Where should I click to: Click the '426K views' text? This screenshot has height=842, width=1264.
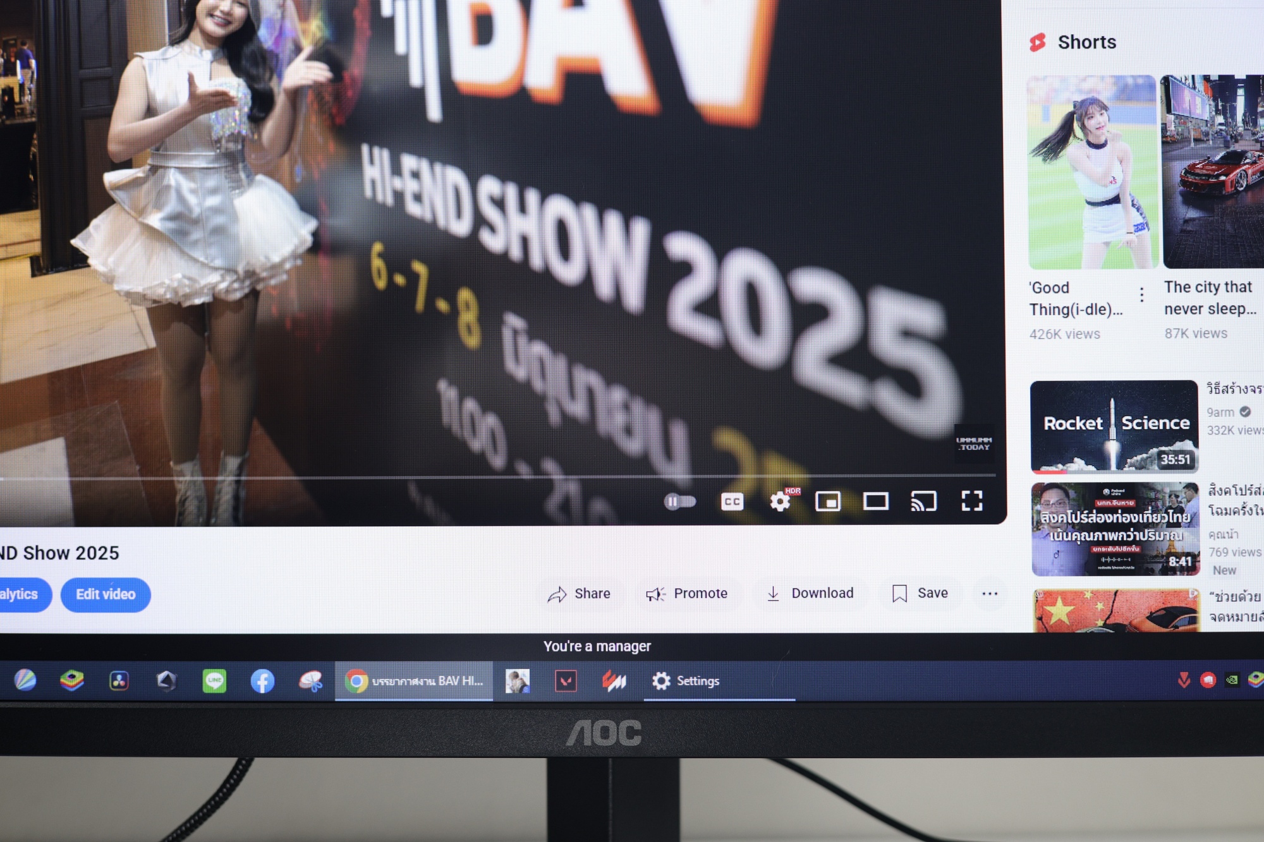[x=1064, y=334]
